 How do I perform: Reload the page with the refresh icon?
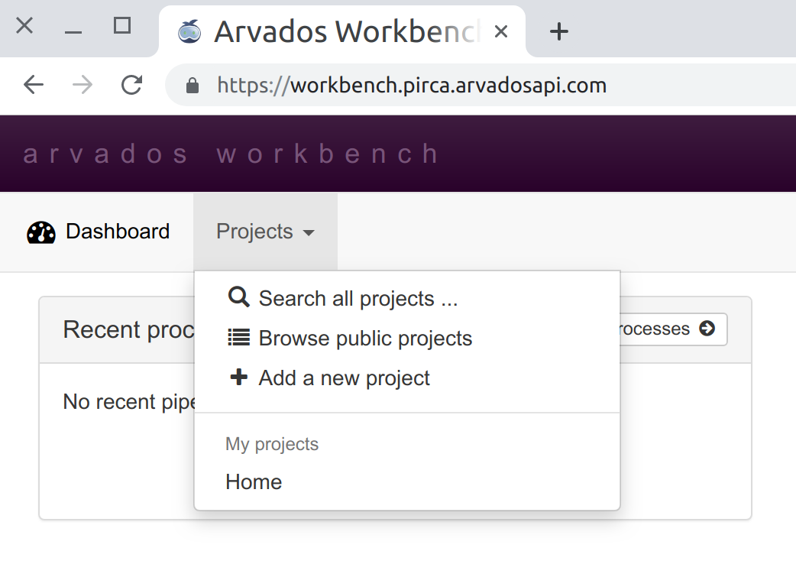pyautogui.click(x=131, y=85)
